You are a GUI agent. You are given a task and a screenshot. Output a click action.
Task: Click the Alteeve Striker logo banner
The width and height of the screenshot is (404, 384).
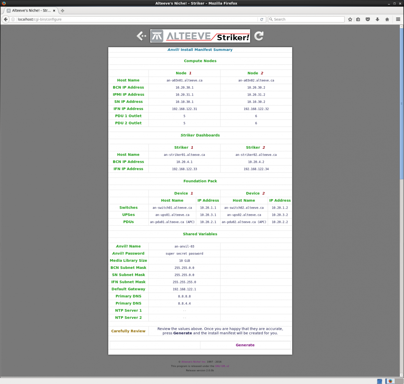200,36
